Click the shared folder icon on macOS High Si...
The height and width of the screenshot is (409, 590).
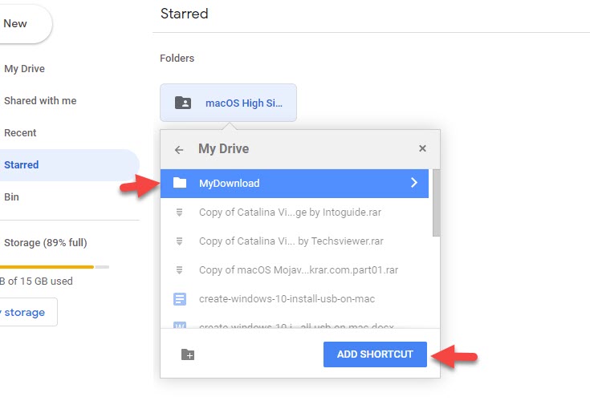coord(183,103)
